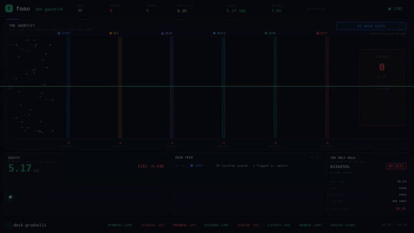
Task: Click the $FOMOCAT +240% ticker
Action: [x=120, y=225]
